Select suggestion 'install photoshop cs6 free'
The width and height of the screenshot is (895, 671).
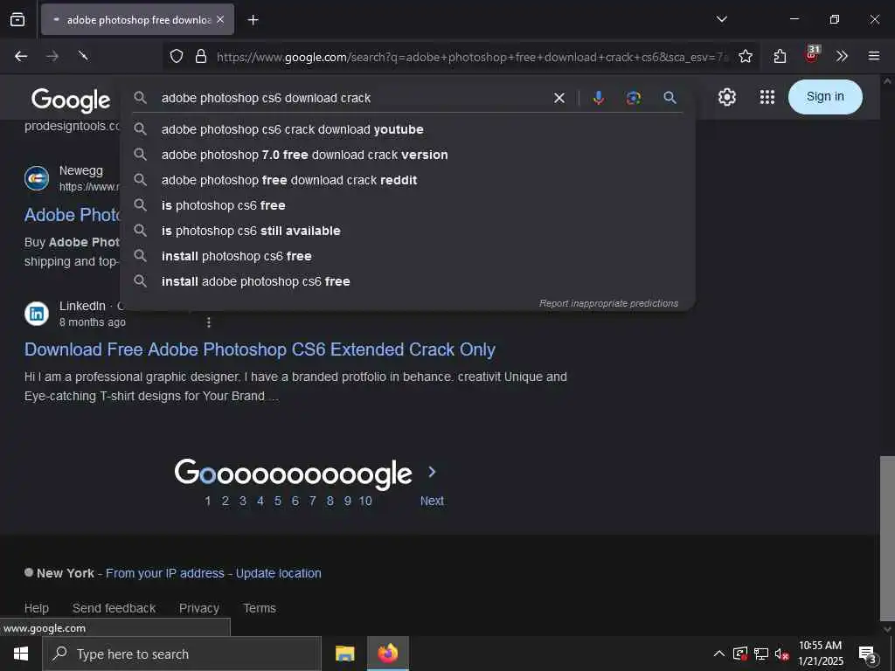tap(407, 256)
